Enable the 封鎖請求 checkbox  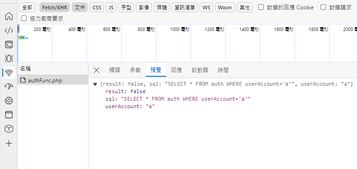[323, 7]
